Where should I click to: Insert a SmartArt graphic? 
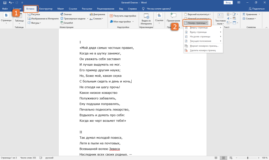[67, 23]
